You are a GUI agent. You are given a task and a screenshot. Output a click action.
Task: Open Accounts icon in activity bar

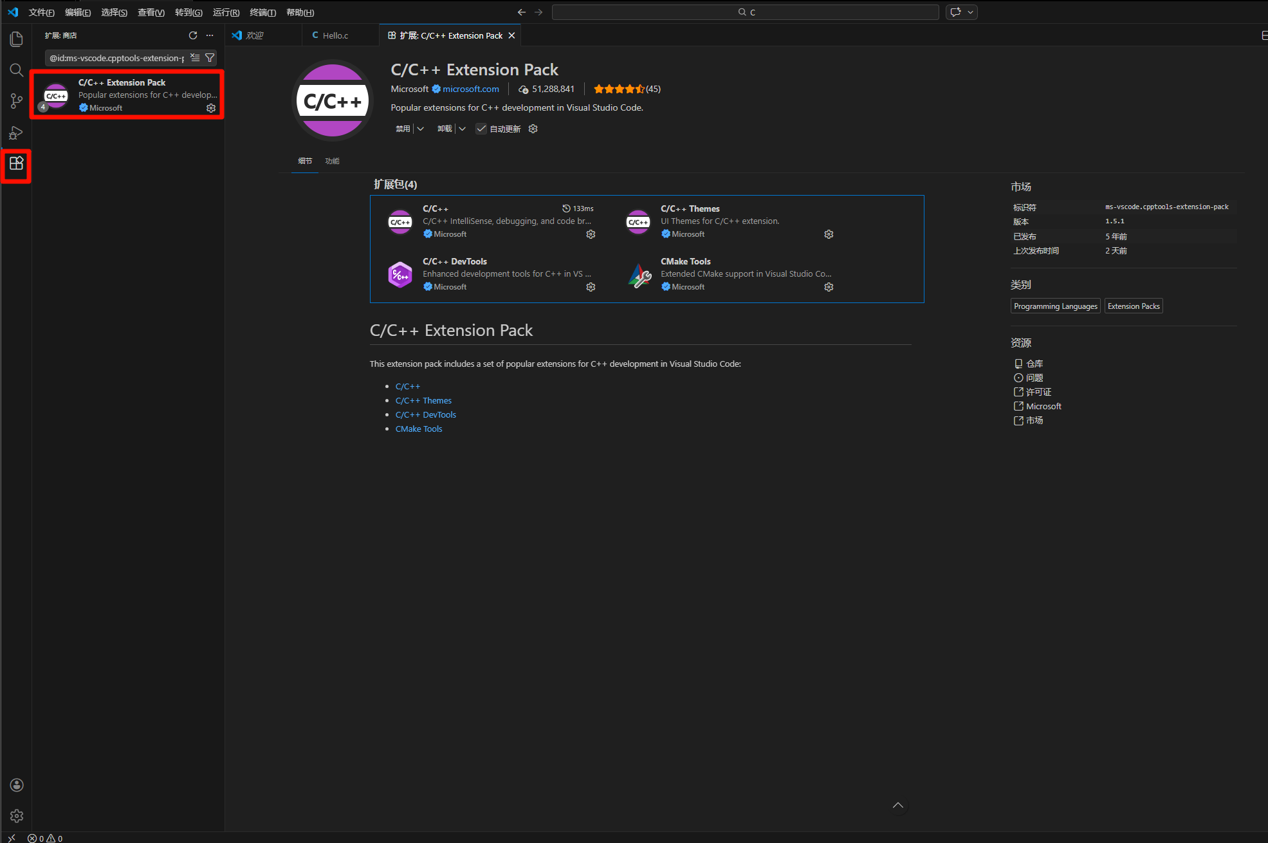pos(17,785)
